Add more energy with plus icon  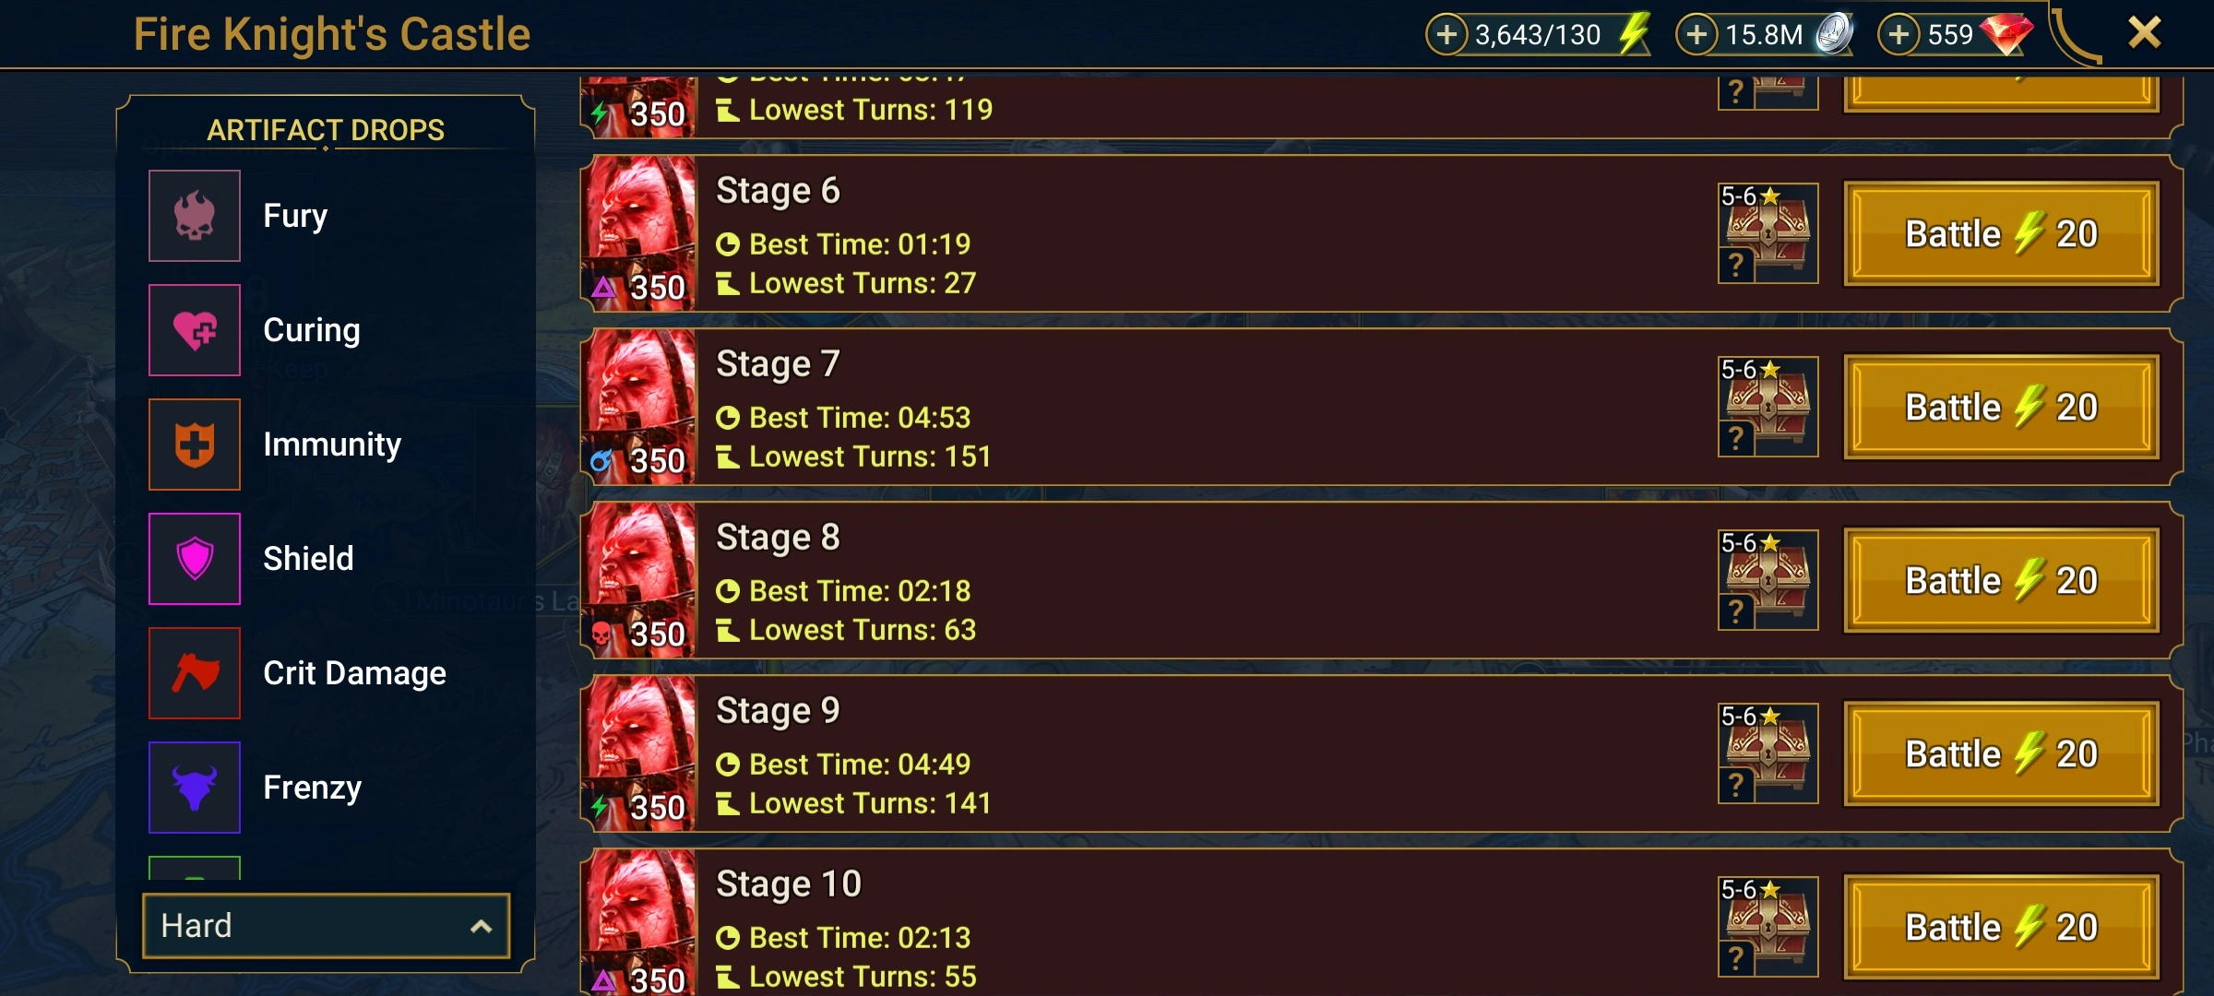tap(1446, 35)
